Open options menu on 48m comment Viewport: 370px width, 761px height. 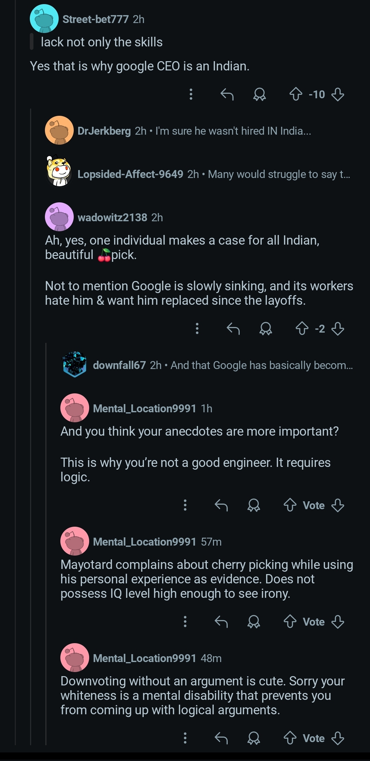pos(185,738)
